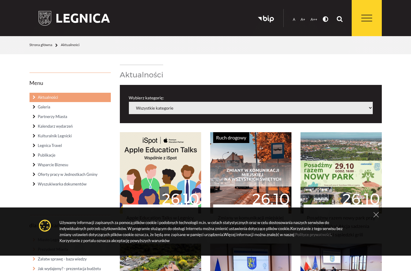Click the chevron beside Partnerzy Miasta
411x271 pixels.
coord(34,117)
